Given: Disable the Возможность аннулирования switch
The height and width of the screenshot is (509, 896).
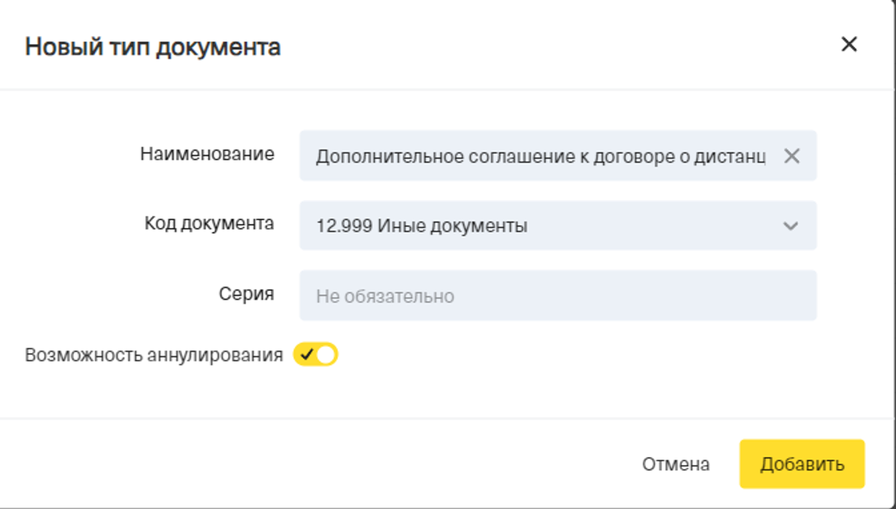Looking at the screenshot, I should point(316,355).
